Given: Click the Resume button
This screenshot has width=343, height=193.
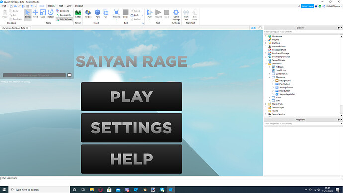Looking at the screenshot, I should 158,14.
